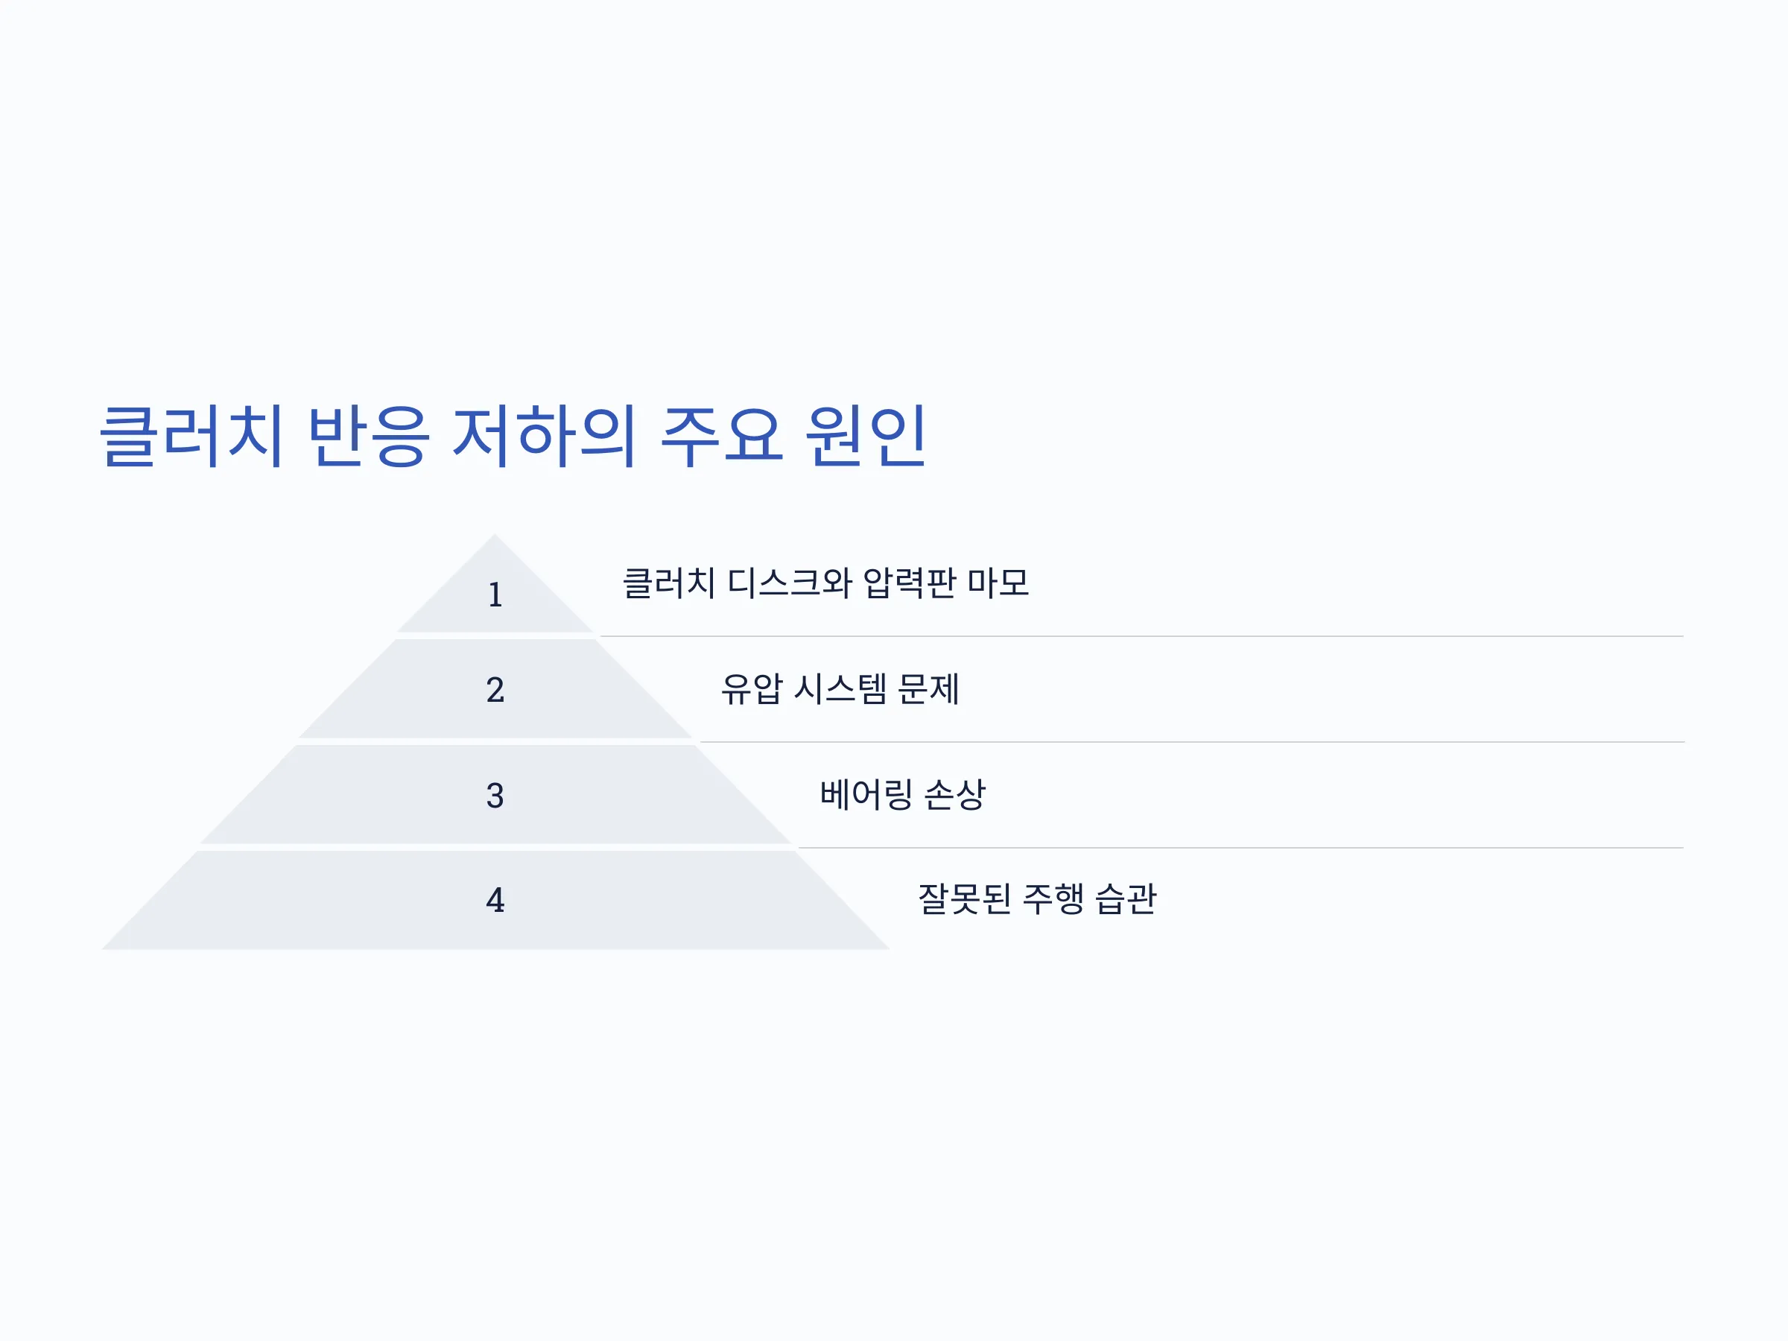1788x1341 pixels.
Task: Click the divider line under 유압 시스템 문제
Action: point(1192,742)
